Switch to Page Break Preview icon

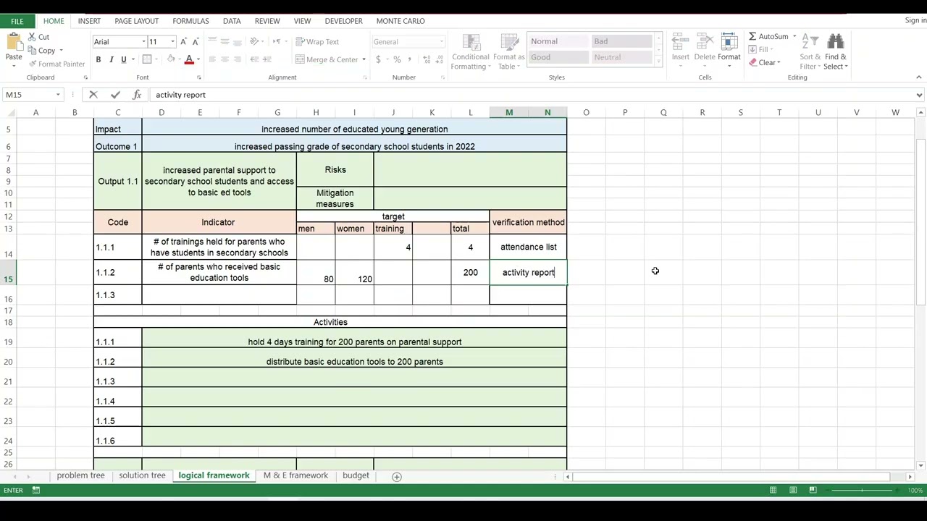pos(813,490)
